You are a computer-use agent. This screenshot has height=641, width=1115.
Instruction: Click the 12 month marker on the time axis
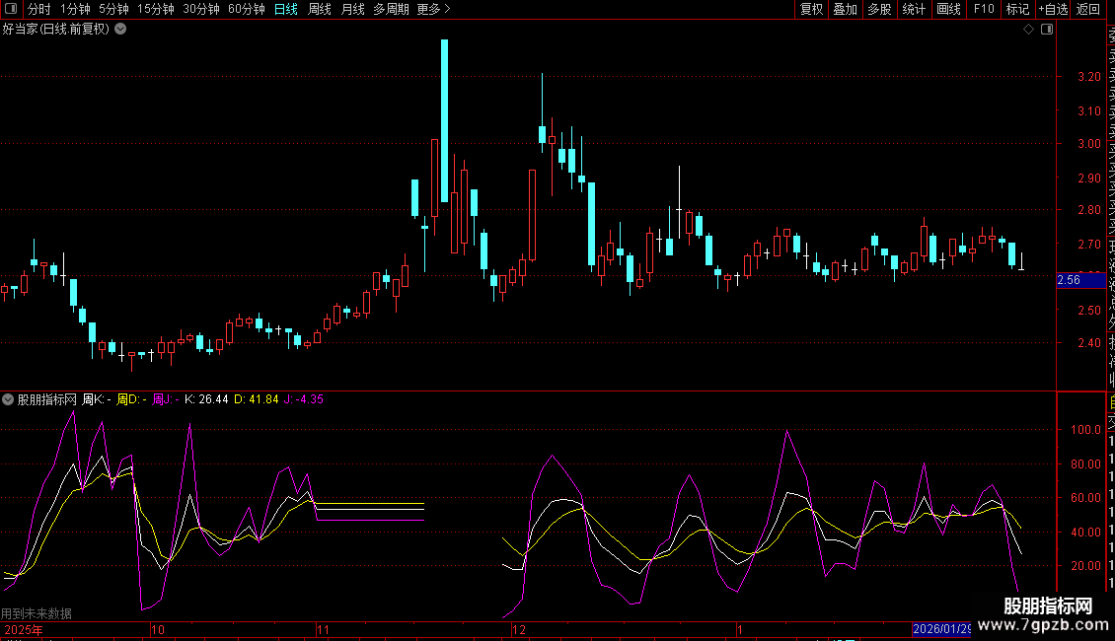[518, 629]
